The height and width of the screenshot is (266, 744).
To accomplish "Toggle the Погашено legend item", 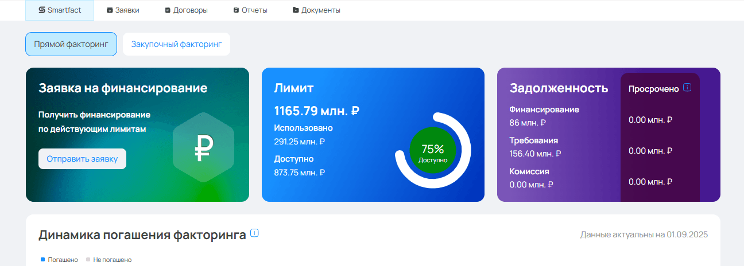I will [59, 260].
